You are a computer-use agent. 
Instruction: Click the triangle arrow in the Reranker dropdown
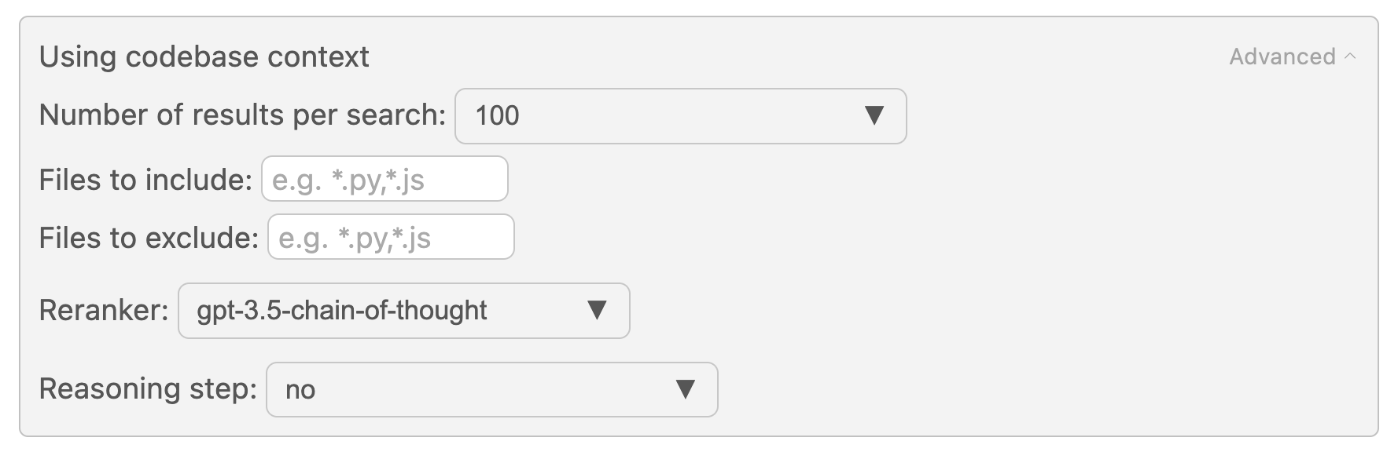pyautogui.click(x=597, y=311)
